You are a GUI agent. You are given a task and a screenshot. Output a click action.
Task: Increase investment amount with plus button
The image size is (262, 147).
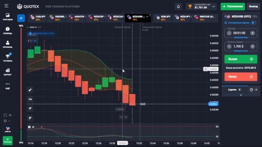point(253,46)
